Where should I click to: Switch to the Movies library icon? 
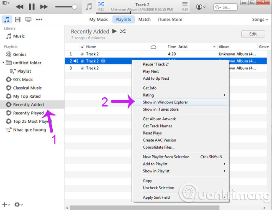tap(18, 19)
